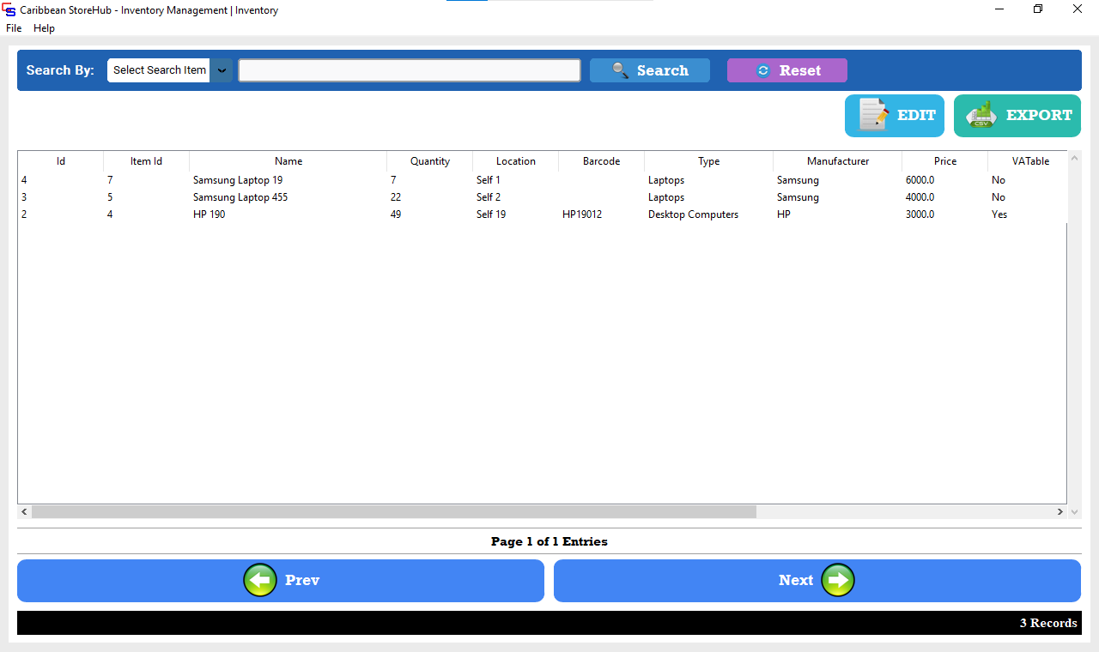The width and height of the screenshot is (1099, 652).
Task: Click price cell 4000.0
Action: pyautogui.click(x=920, y=197)
